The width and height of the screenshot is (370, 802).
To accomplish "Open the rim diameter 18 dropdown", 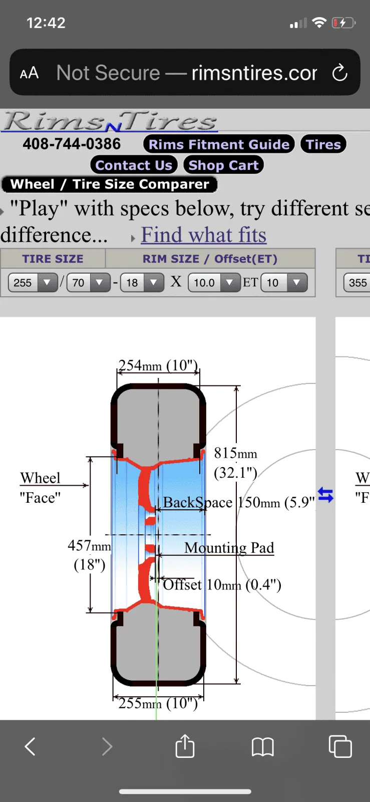I will tap(142, 283).
